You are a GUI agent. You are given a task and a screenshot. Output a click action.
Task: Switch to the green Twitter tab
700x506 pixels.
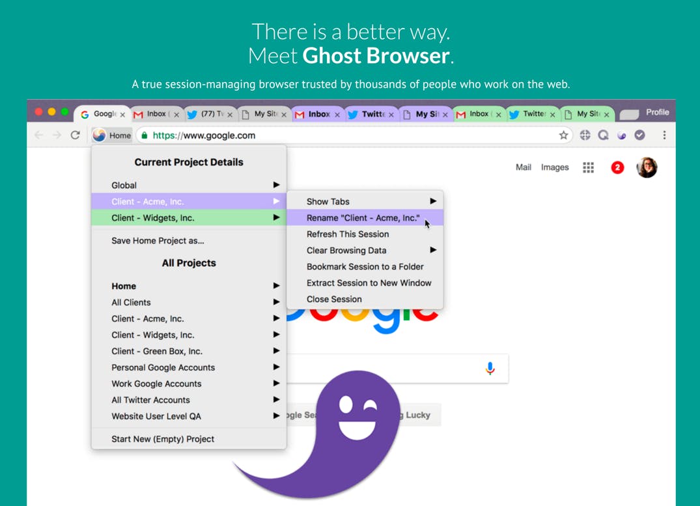click(x=532, y=114)
